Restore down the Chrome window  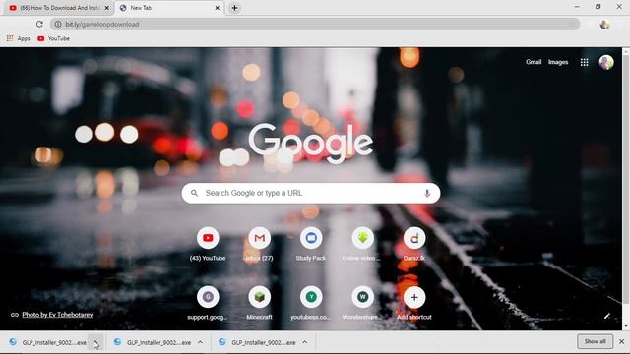tap(598, 7)
